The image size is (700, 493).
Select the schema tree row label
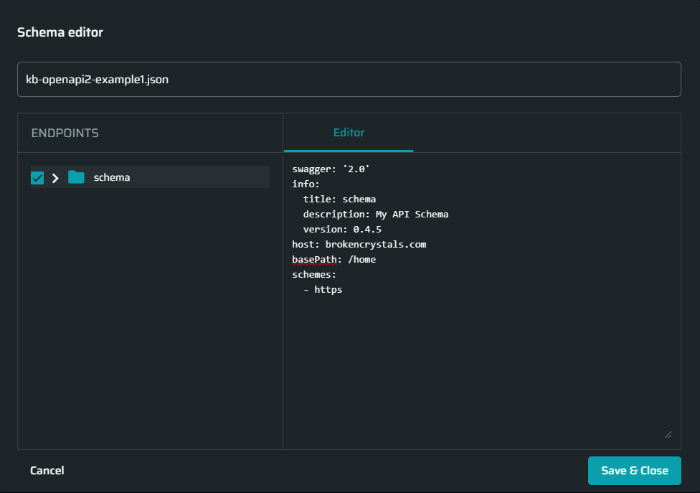[112, 177]
